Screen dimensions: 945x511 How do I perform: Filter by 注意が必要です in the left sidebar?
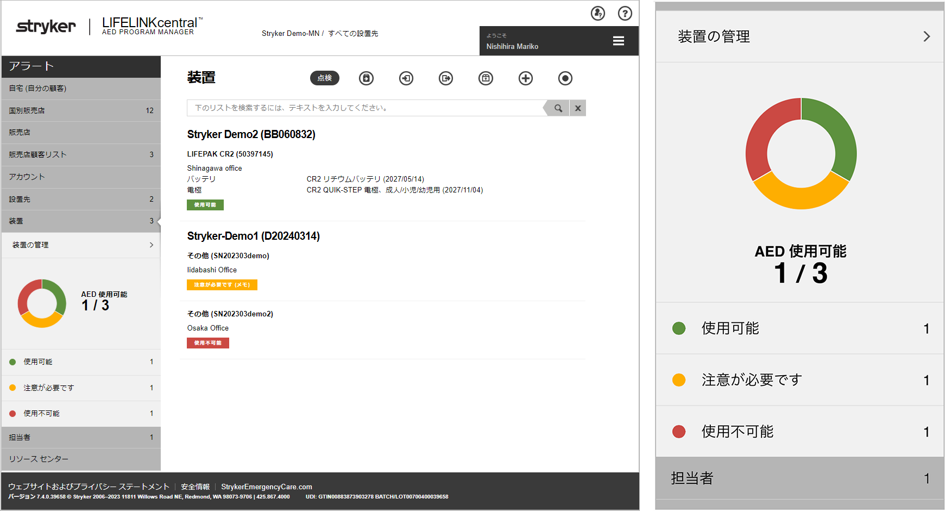(x=81, y=388)
